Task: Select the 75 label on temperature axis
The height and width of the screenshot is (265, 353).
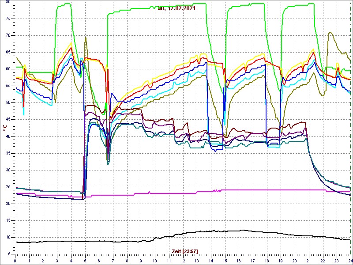Action: [8, 19]
